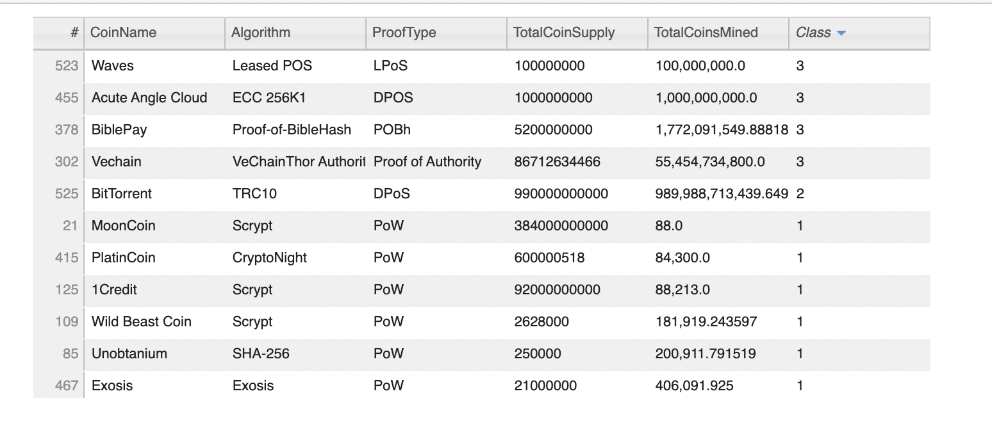Click row index 455
This screenshot has width=992, height=421.
tap(58, 98)
